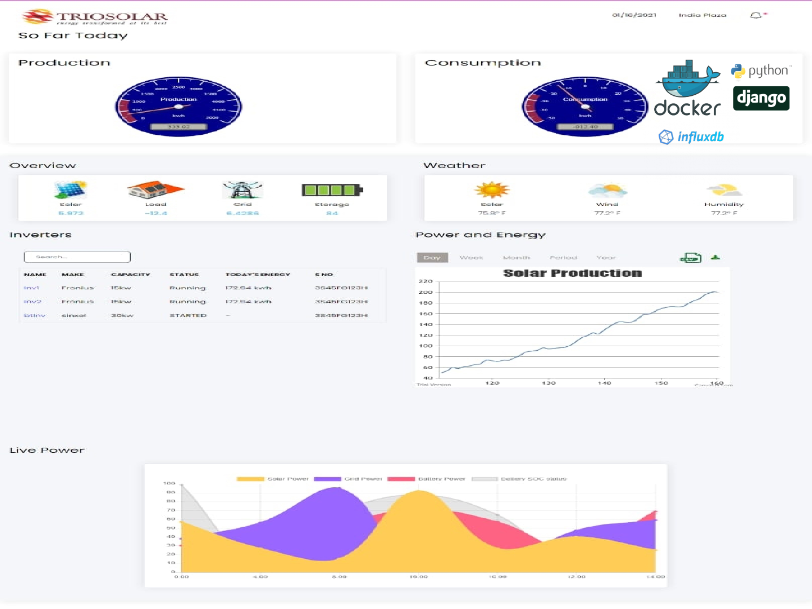812x609 pixels.
Task: Click the Grid value 6.4286
Action: (x=242, y=213)
